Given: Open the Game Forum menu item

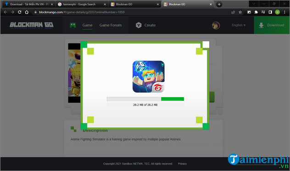Looking at the screenshot, I should point(111,25).
